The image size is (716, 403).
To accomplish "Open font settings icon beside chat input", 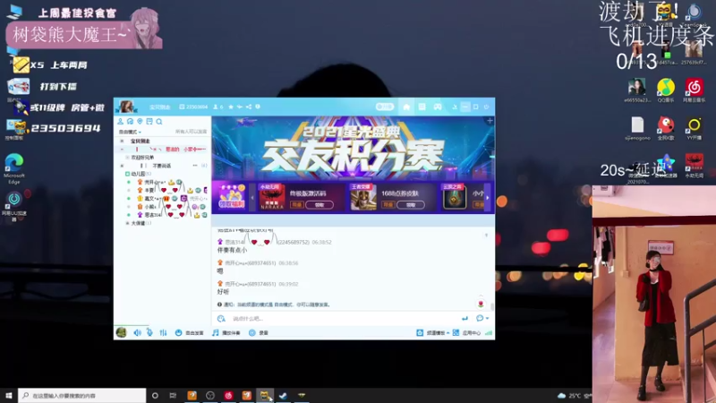I will (221, 319).
